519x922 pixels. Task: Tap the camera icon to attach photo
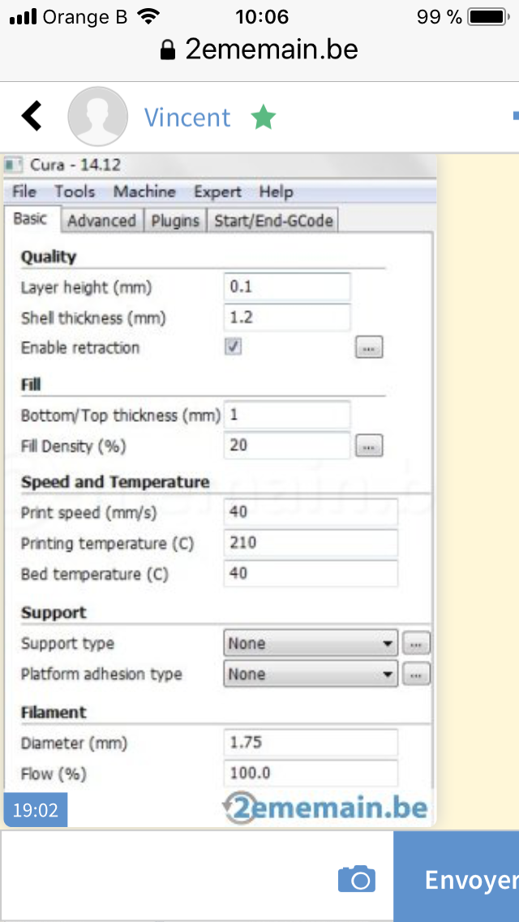click(356, 880)
